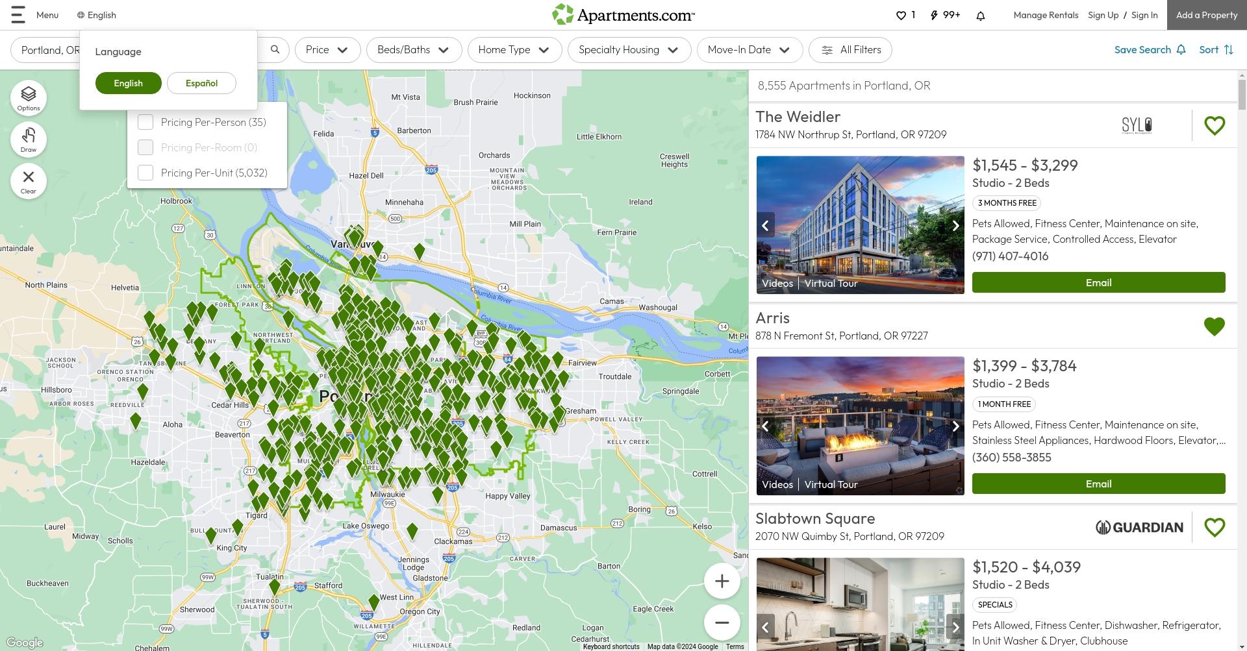The width and height of the screenshot is (1247, 651).
Task: Open the lightning bolt 99+ activity icon
Action: pos(934,15)
